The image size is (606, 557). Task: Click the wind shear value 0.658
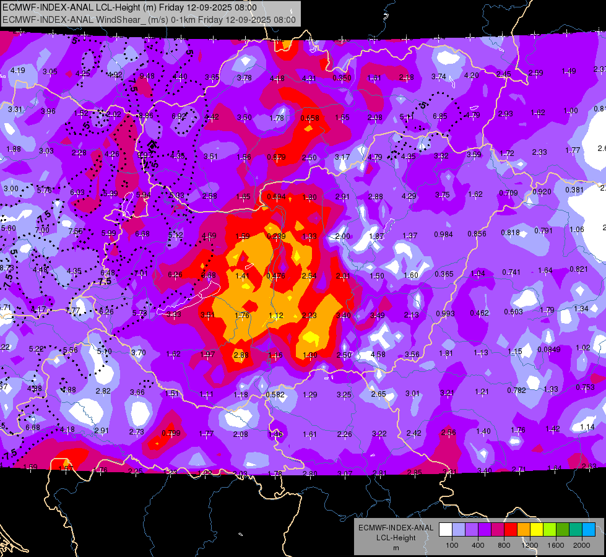point(310,118)
